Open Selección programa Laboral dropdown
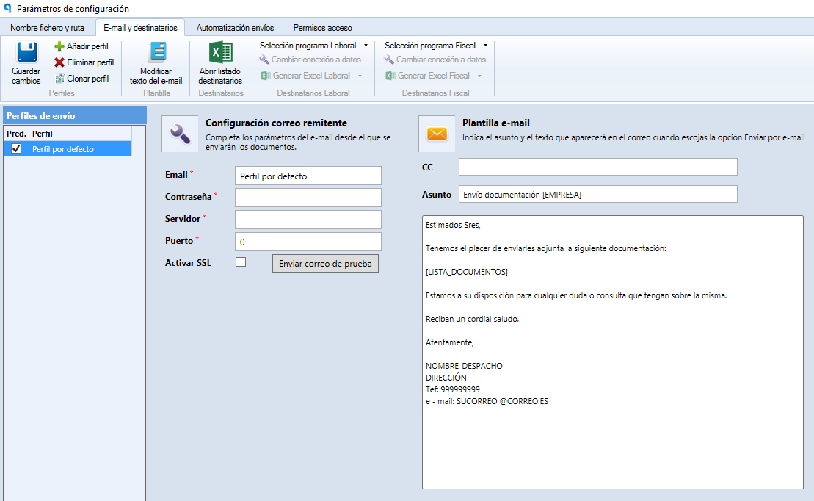The height and width of the screenshot is (501, 814). click(x=313, y=46)
